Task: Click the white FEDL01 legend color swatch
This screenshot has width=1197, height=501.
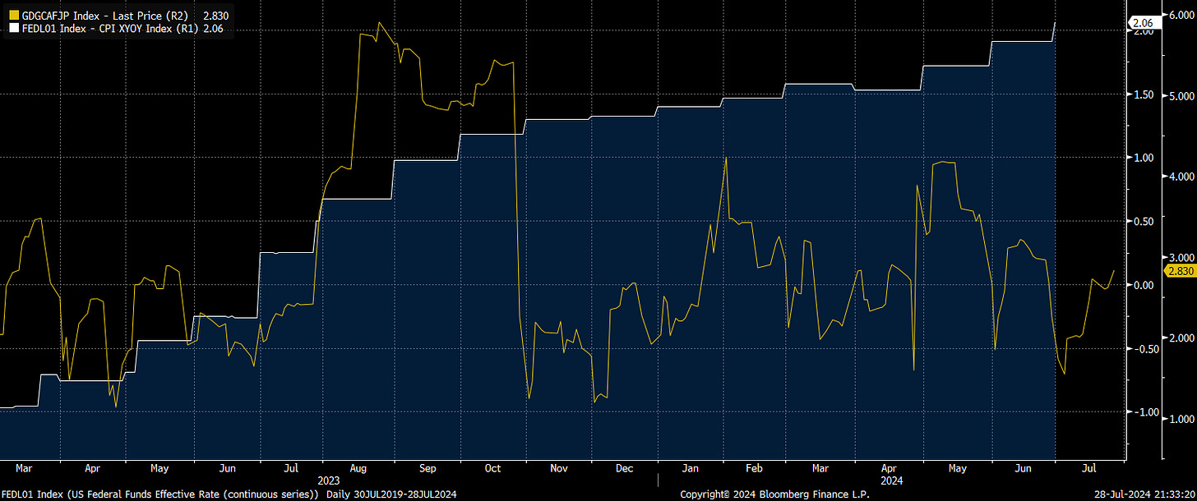Action: (12, 28)
